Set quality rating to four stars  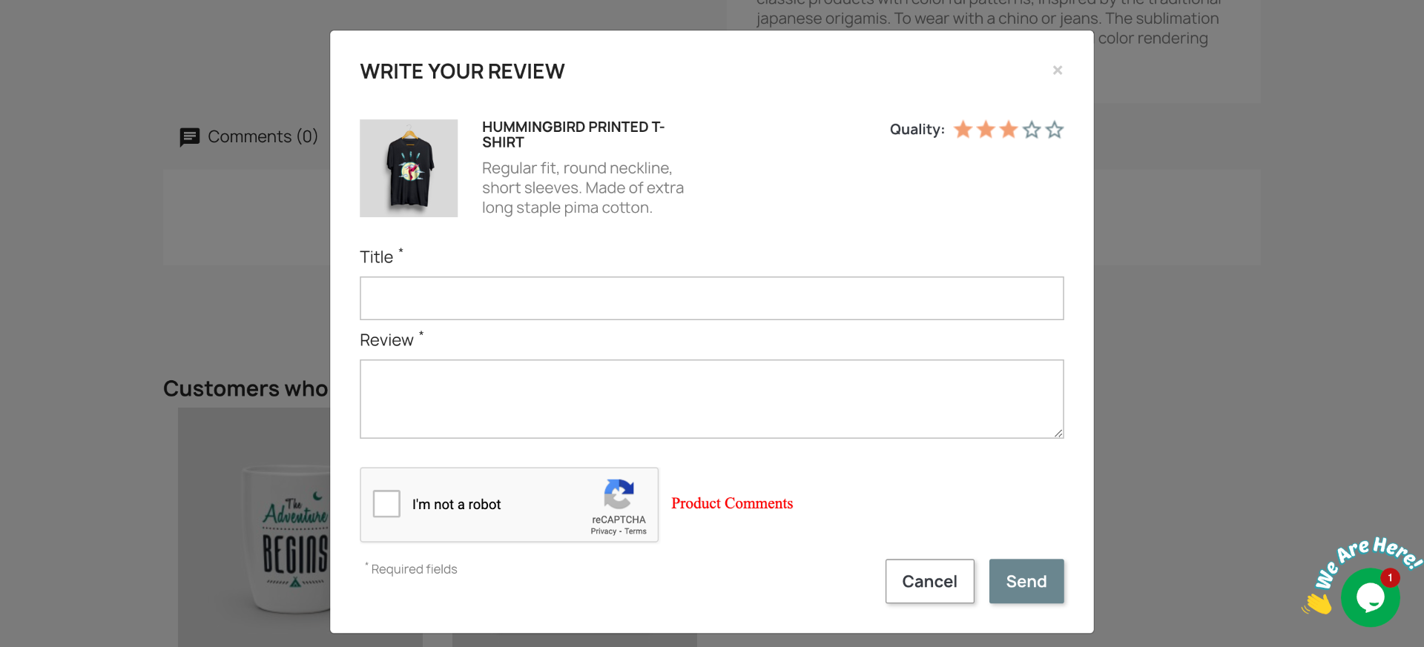coord(1032,130)
